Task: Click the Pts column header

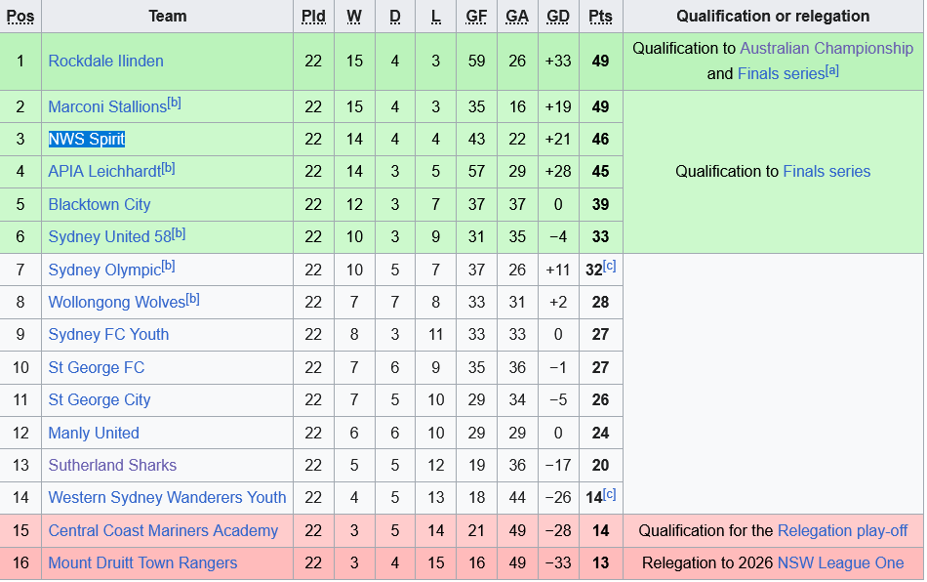Action: point(600,17)
